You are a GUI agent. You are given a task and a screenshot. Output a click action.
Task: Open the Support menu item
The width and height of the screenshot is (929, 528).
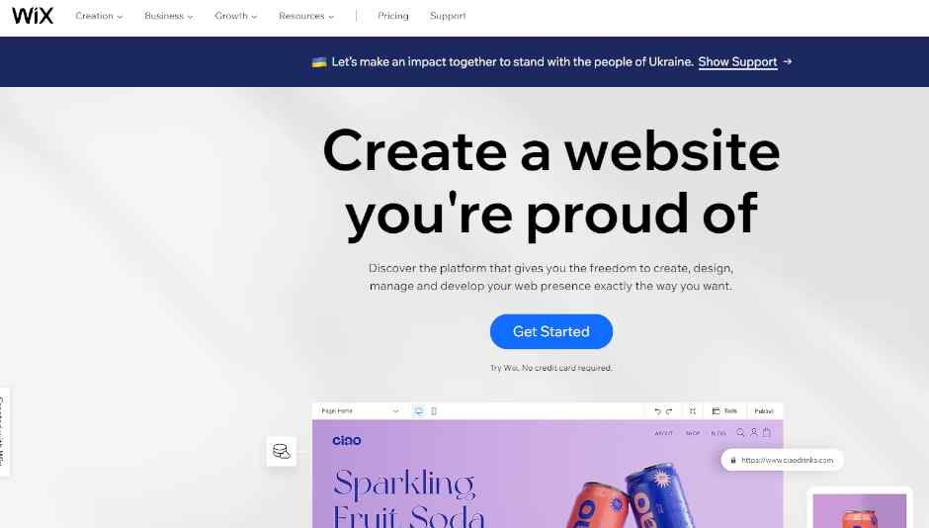448,16
